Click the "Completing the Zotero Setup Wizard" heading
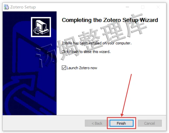The width and height of the screenshot is (169, 133). point(110,20)
